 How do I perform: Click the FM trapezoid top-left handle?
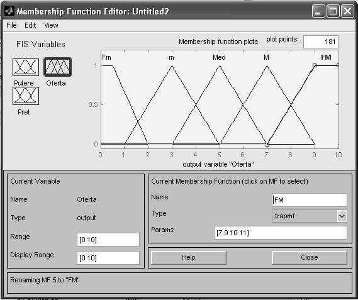pyautogui.click(x=315, y=65)
